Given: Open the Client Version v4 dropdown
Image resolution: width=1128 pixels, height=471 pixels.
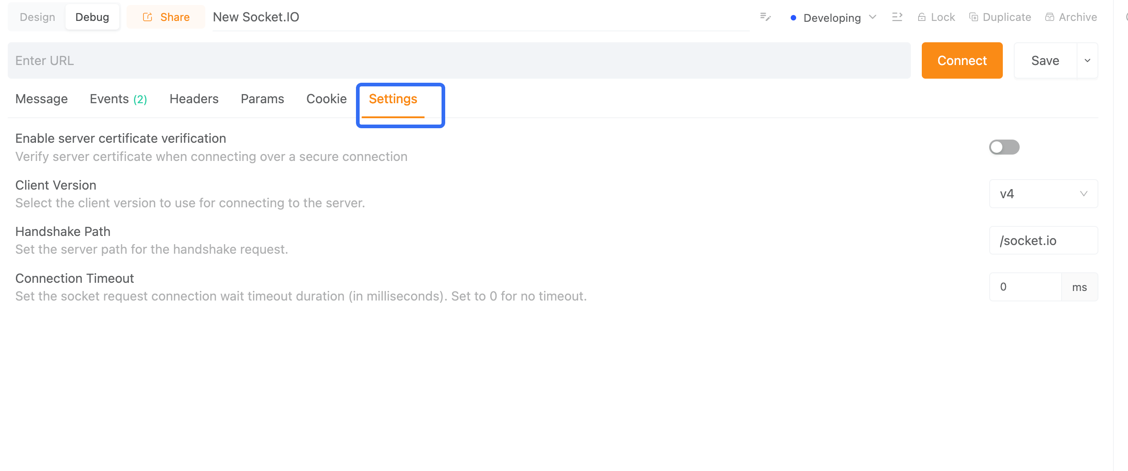Looking at the screenshot, I should [x=1043, y=194].
